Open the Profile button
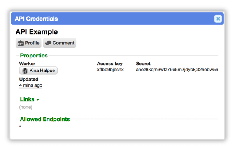Image resolution: width=235 pixels, height=148 pixels. (28, 43)
